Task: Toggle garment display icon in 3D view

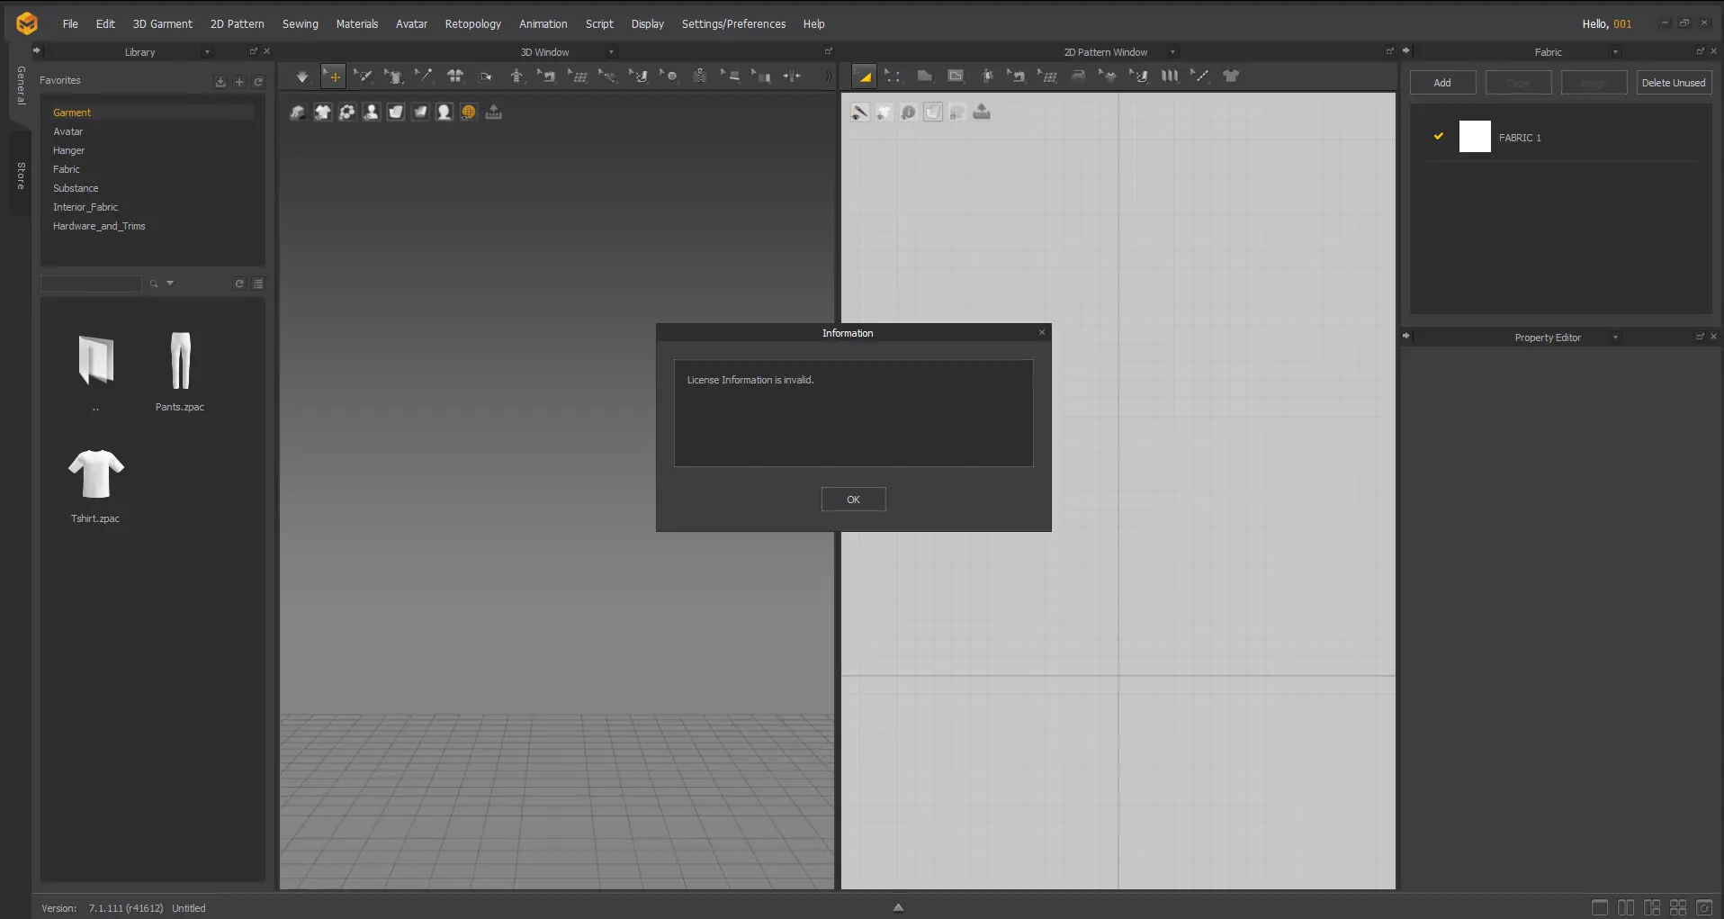Action: coord(322,113)
